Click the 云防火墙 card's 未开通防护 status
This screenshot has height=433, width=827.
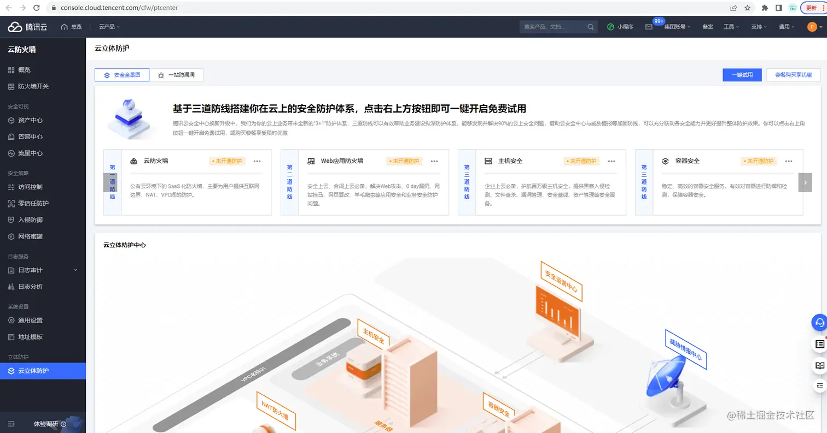[x=228, y=161]
